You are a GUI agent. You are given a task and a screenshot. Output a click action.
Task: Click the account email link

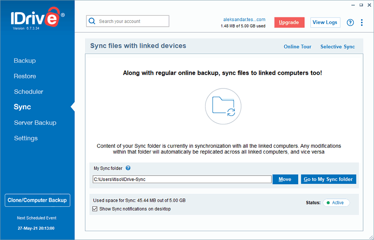[244, 20]
